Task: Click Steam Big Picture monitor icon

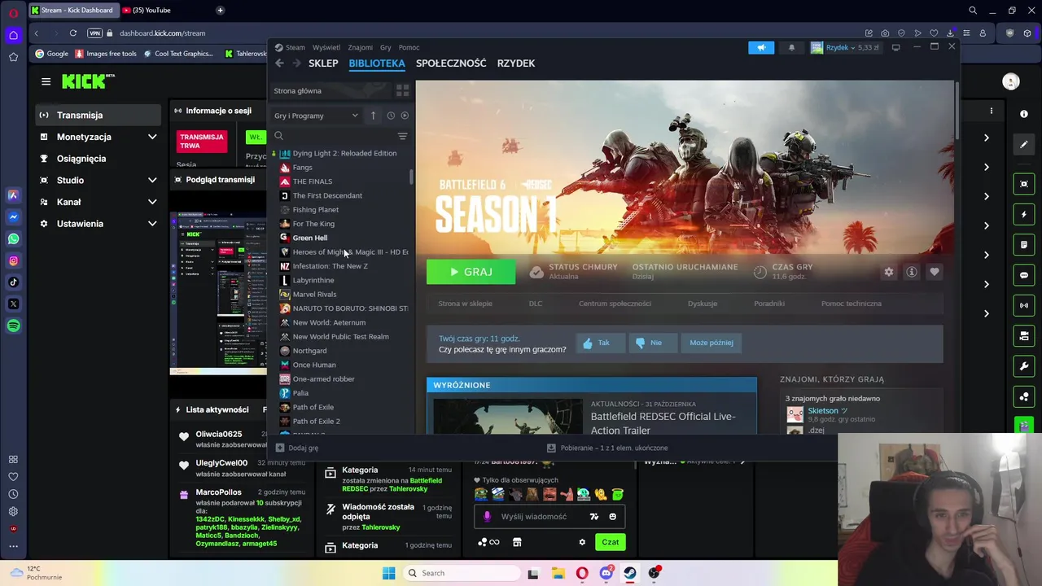Action: [x=895, y=47]
